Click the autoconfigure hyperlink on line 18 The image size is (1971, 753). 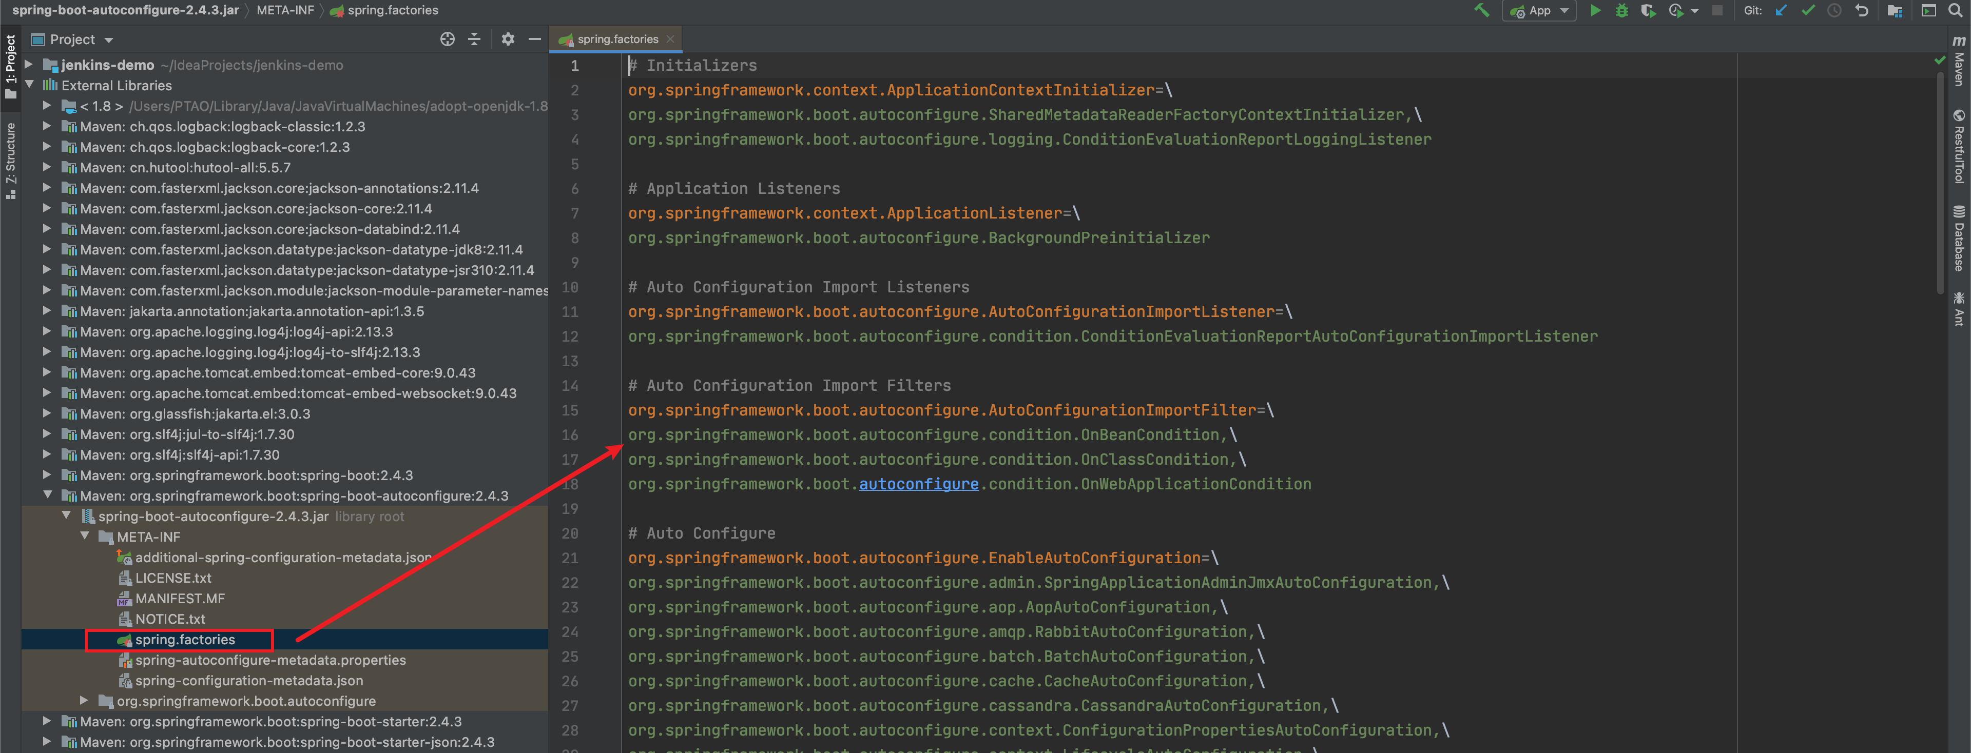click(918, 484)
